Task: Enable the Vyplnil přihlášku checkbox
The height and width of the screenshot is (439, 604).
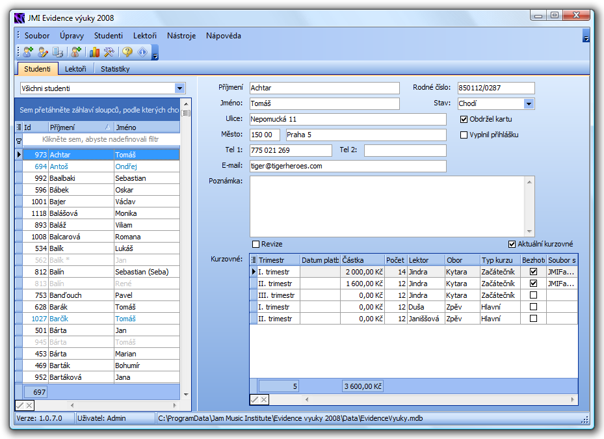Action: [464, 135]
